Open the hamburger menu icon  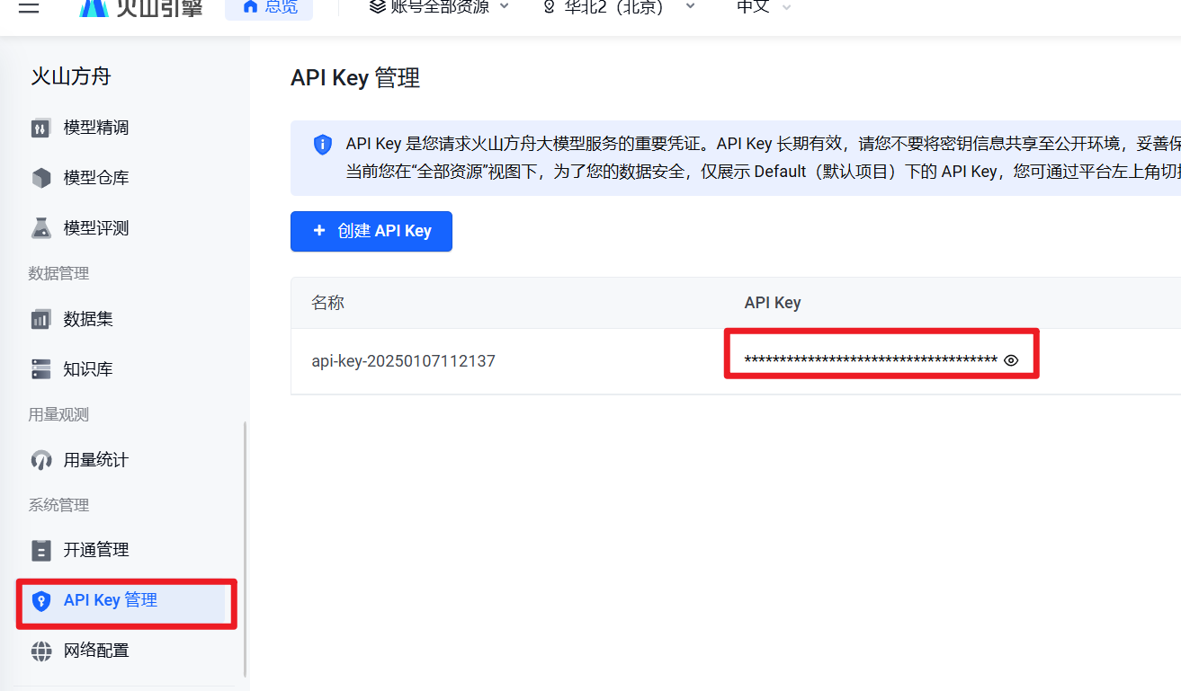[x=29, y=7]
